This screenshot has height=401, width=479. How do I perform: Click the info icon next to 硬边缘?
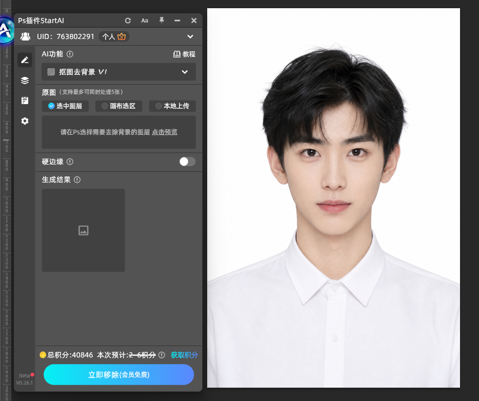point(70,162)
